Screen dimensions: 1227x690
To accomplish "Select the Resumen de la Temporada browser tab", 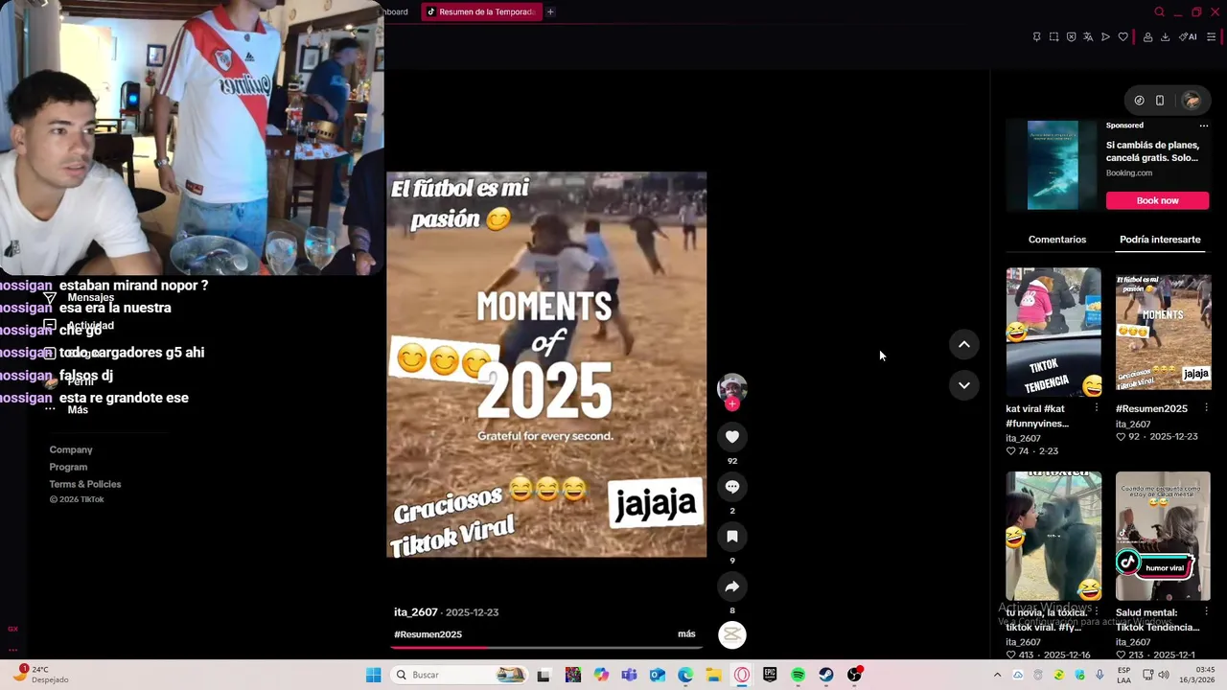I will (x=481, y=11).
